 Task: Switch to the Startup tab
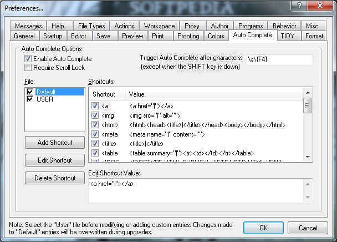click(53, 36)
